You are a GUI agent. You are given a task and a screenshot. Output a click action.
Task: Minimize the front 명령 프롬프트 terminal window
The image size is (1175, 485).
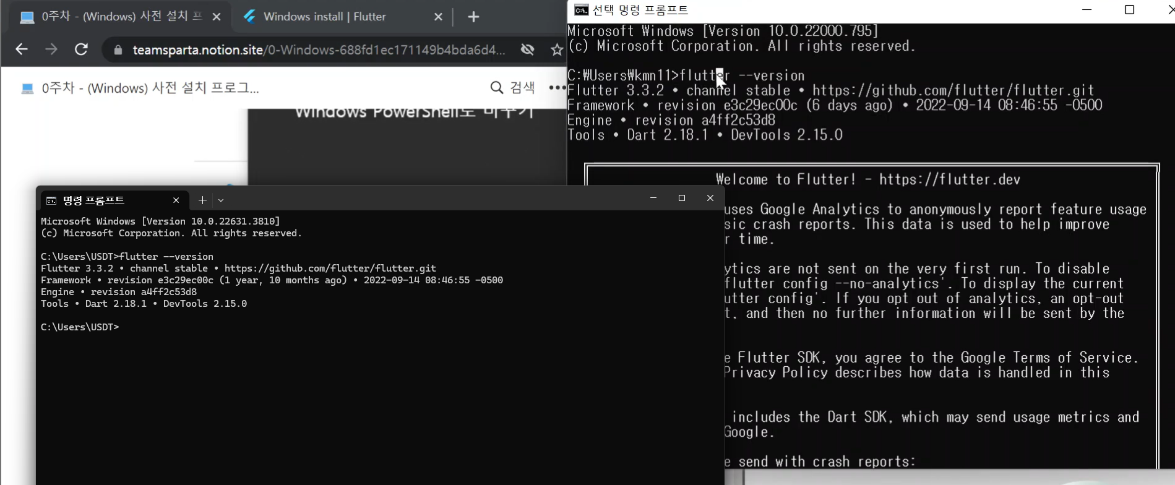pyautogui.click(x=653, y=198)
